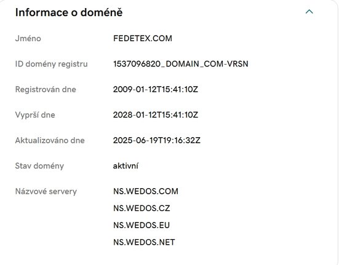The height and width of the screenshot is (265, 339).
Task: Collapse the Informace o doméně section chevron
Action: coord(309,12)
